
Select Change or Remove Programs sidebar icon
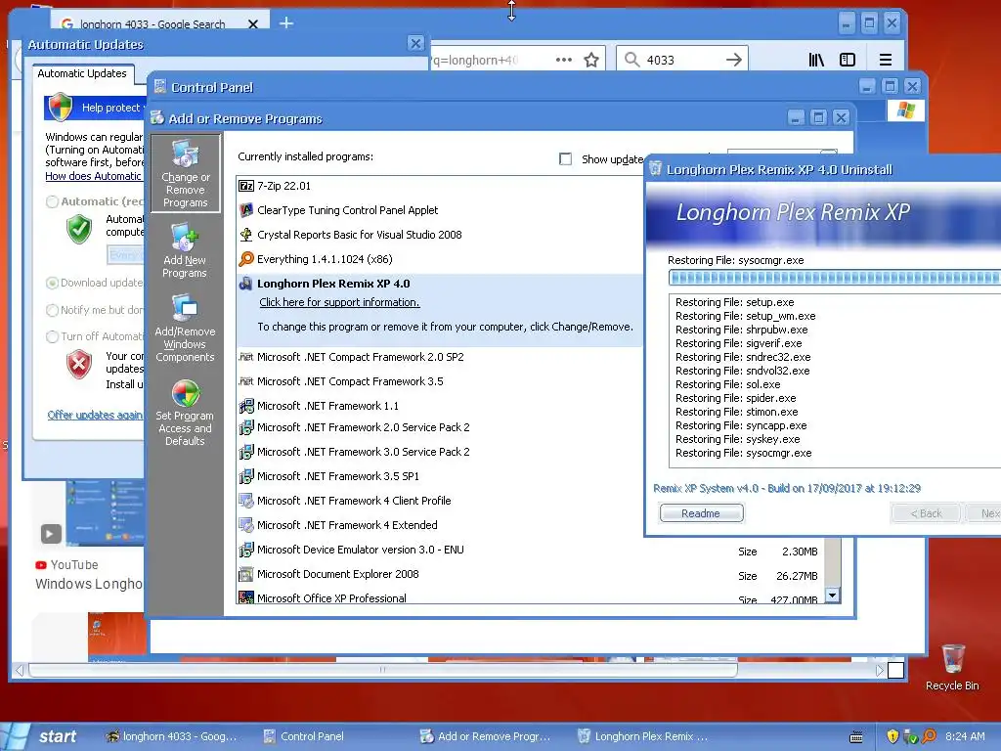[x=185, y=173]
